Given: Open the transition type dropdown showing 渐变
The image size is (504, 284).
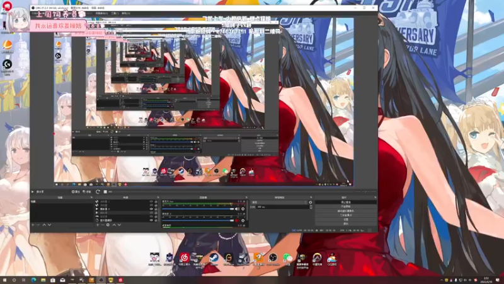Looking at the screenshot, I should 279,203.
